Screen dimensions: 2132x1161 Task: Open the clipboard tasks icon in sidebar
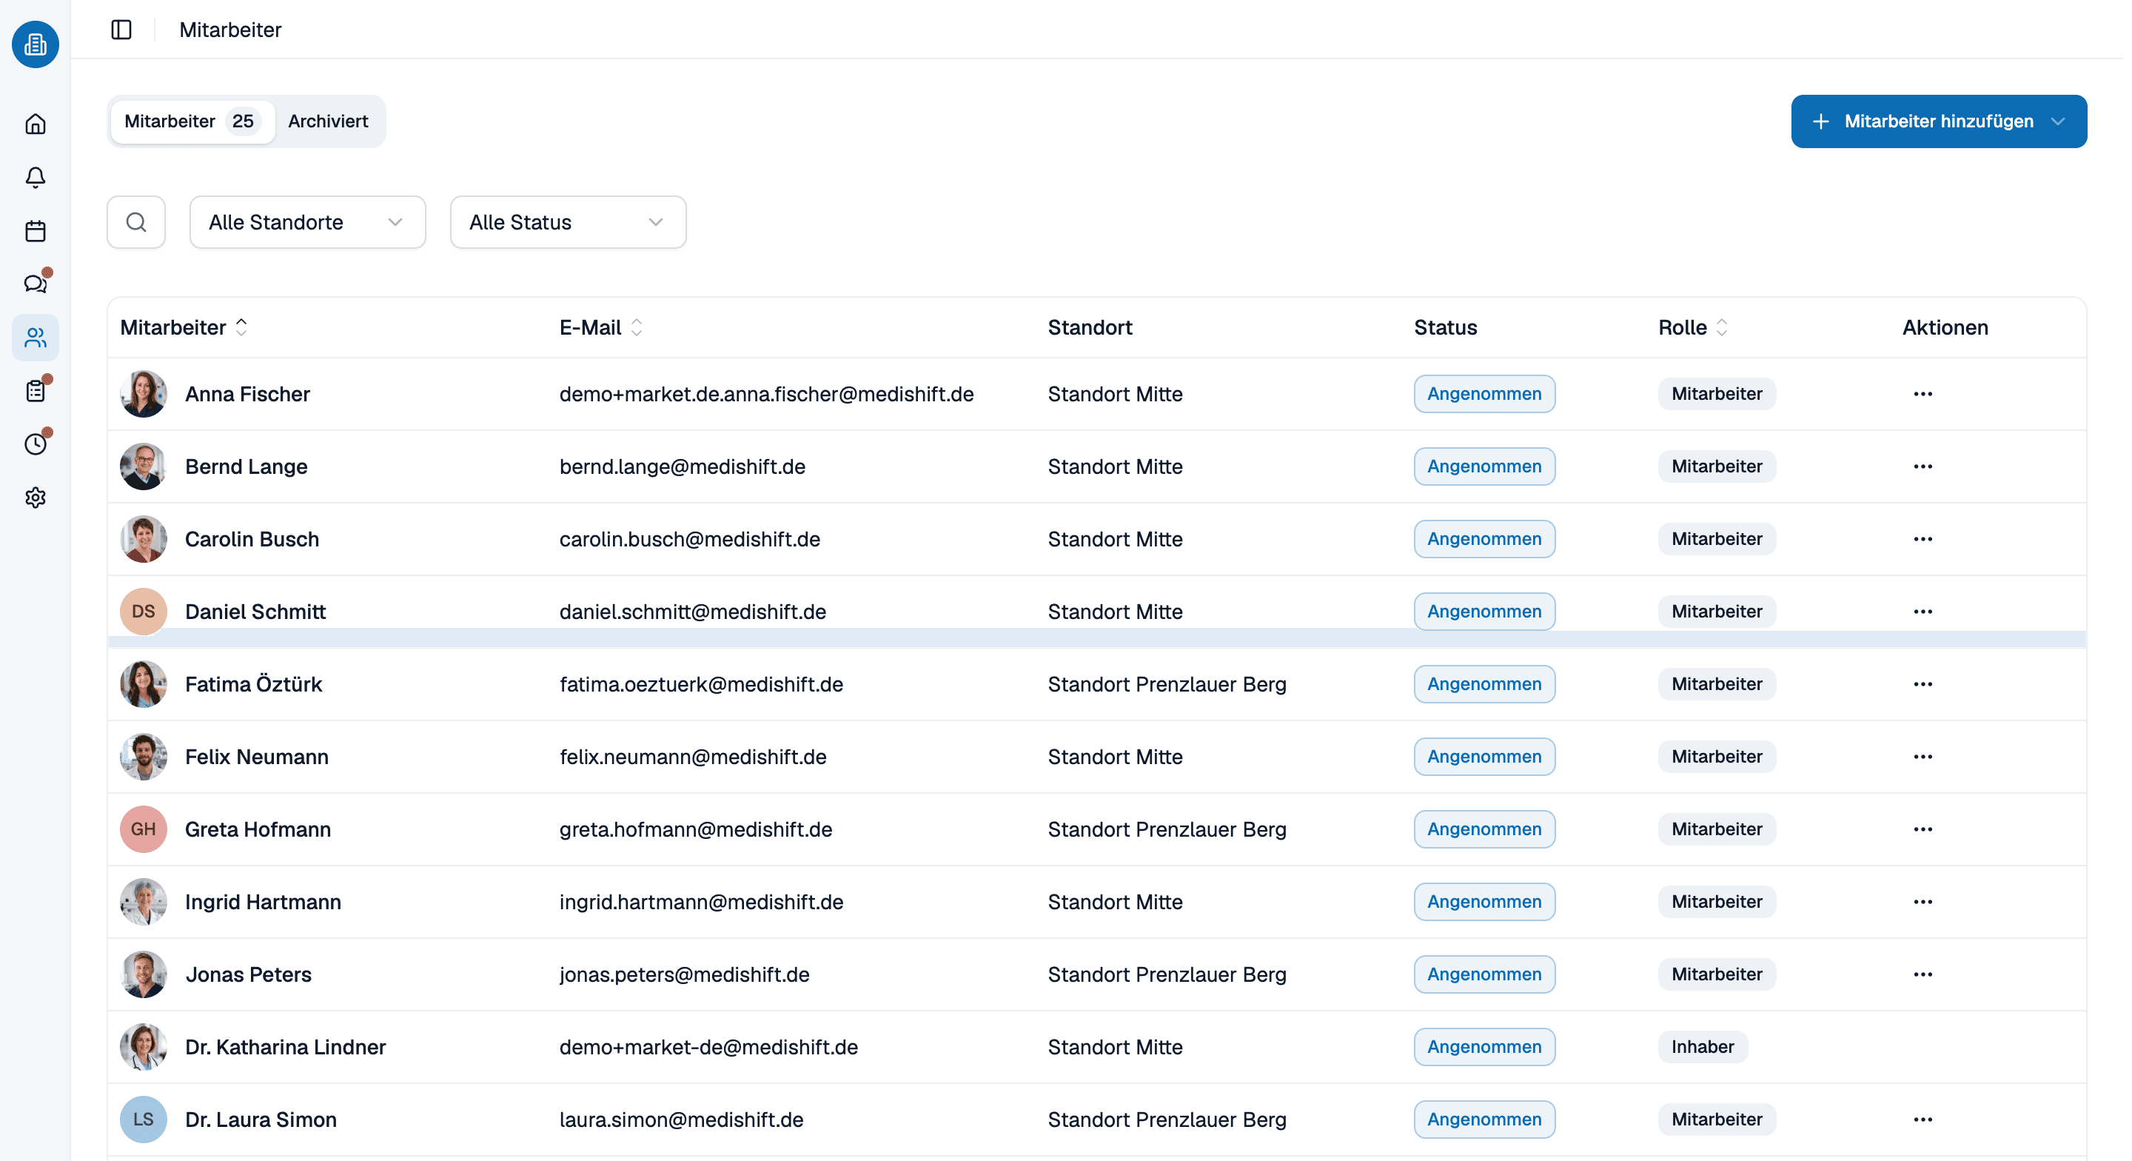(x=36, y=390)
